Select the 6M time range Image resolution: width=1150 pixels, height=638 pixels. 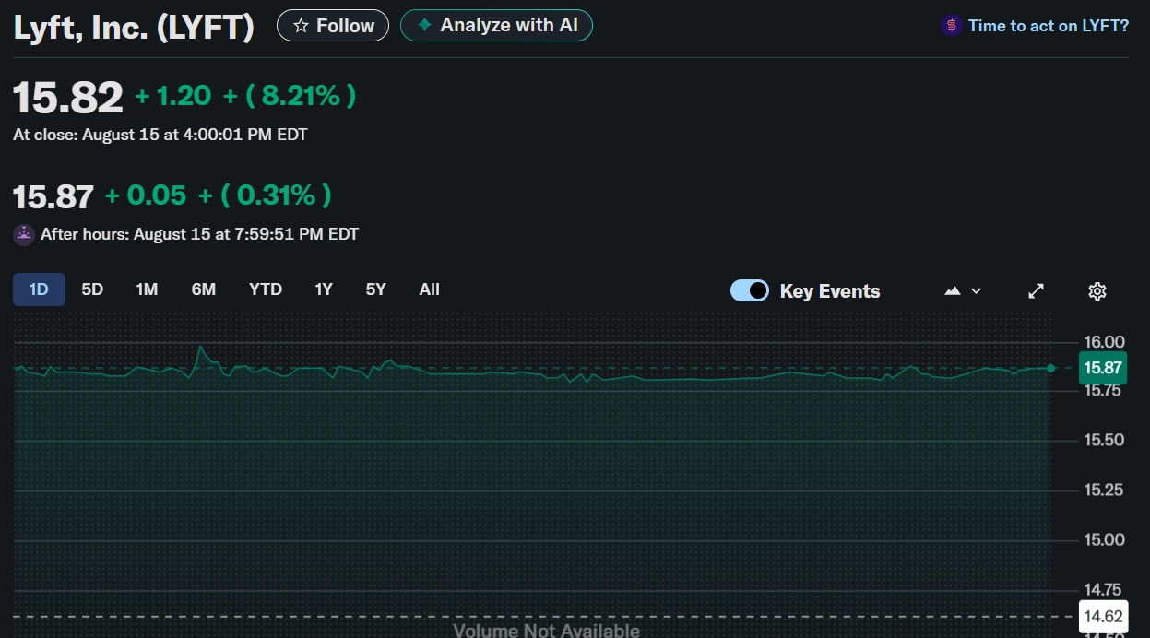204,289
